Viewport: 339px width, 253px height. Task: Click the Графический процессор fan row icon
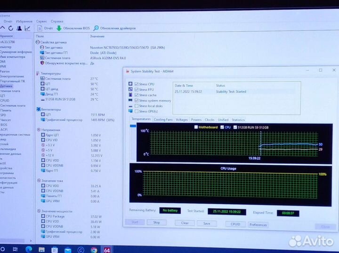pyautogui.click(x=43, y=120)
